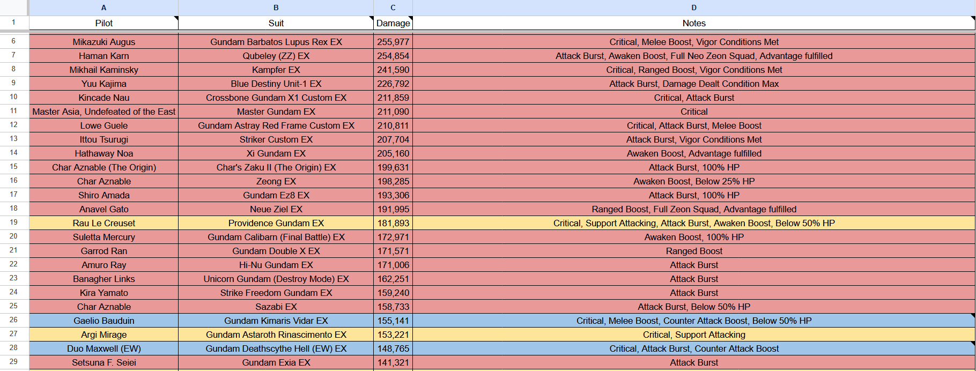976x371 pixels.
Task: Click cell Duo Maxwell (EW)
Action: [x=103, y=348]
